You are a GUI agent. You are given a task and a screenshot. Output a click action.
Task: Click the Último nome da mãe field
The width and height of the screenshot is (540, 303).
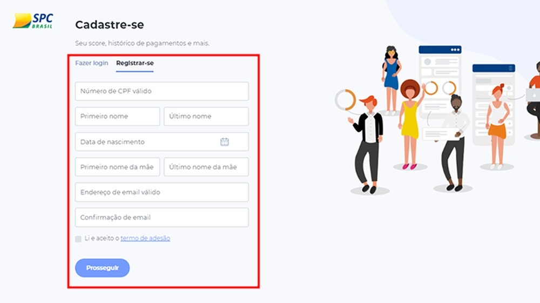click(206, 167)
